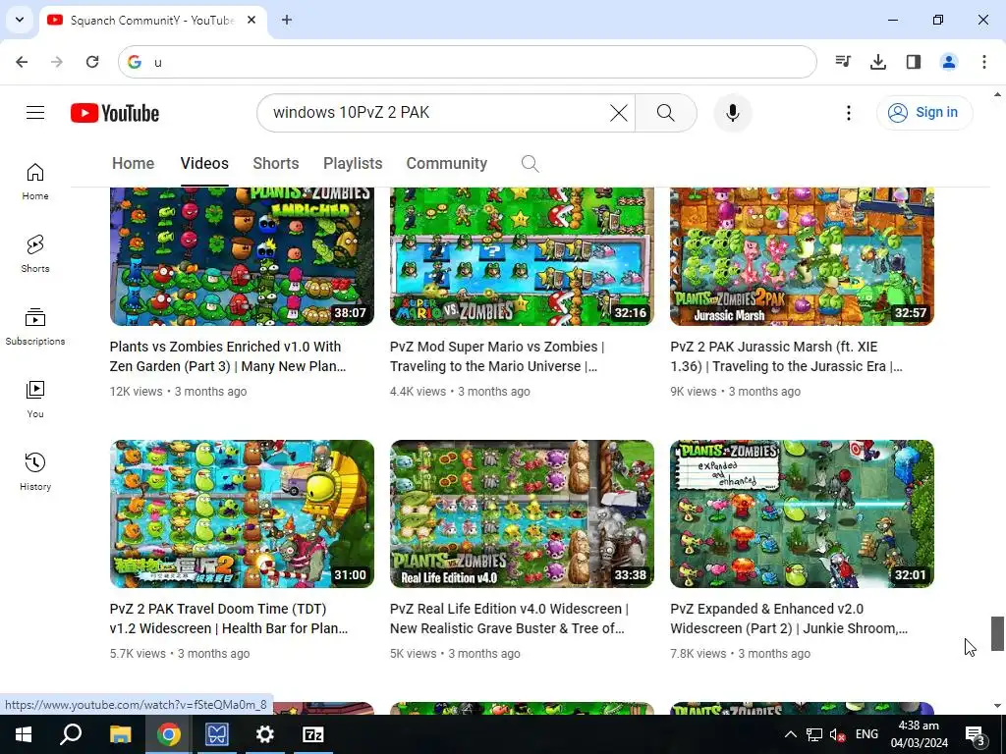Image resolution: width=1006 pixels, height=754 pixels.
Task: Open Subscriptions in the left sidebar
Action: pos(35,326)
